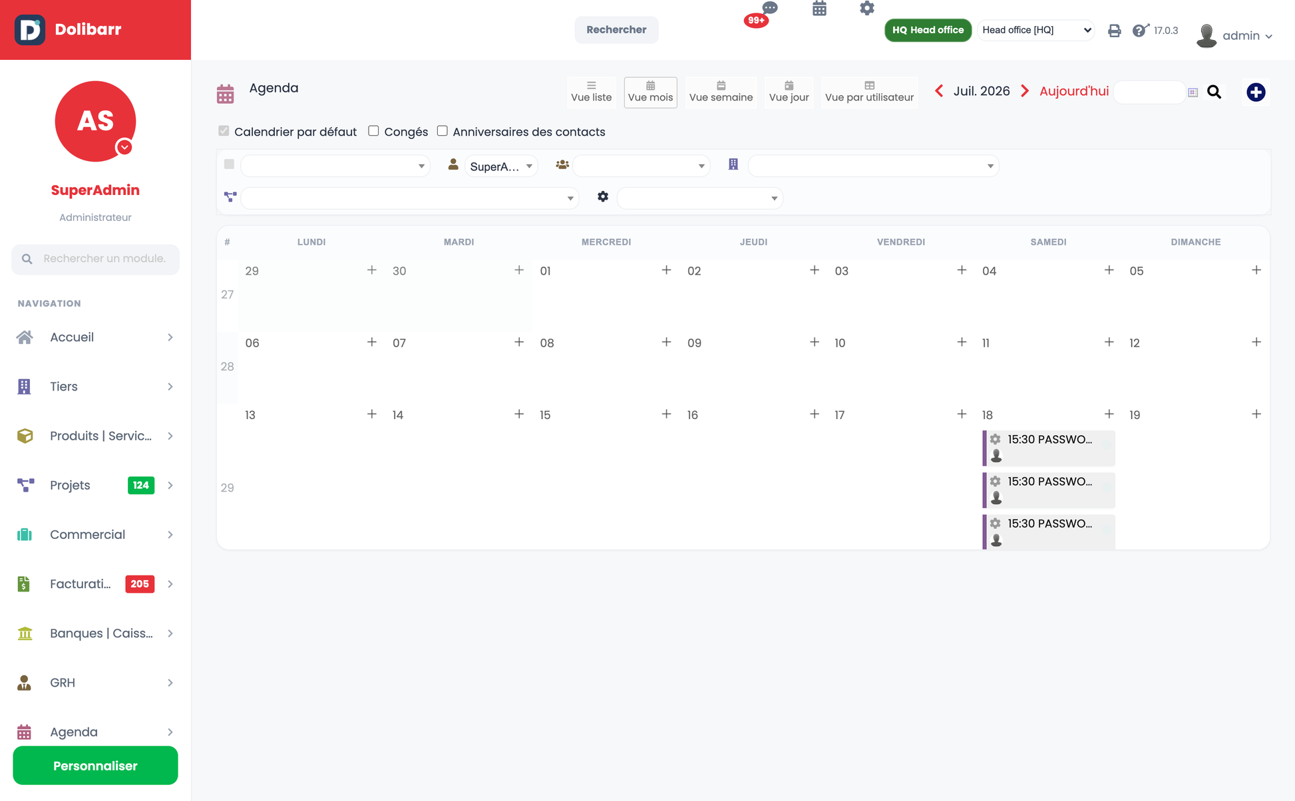Viewport: 1295px width, 801px height.
Task: Click the Juil. 2026 month label
Action: (982, 91)
